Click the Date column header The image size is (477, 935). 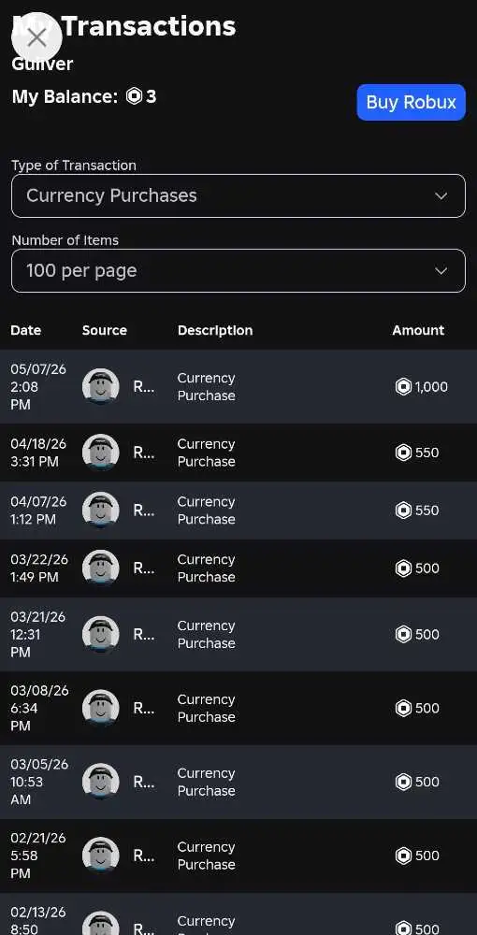coord(25,330)
